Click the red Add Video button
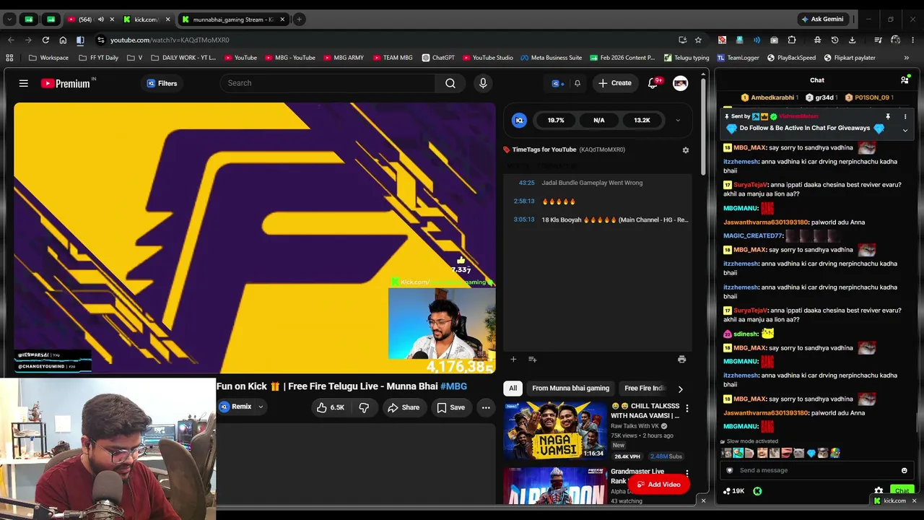 click(658, 485)
